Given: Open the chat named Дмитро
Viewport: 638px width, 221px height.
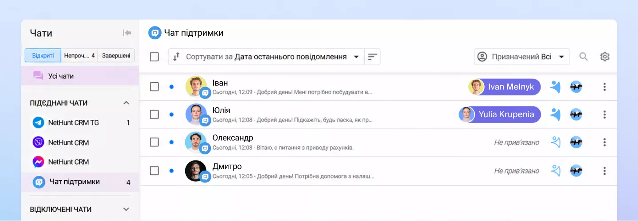Looking at the screenshot, I should click(x=227, y=166).
